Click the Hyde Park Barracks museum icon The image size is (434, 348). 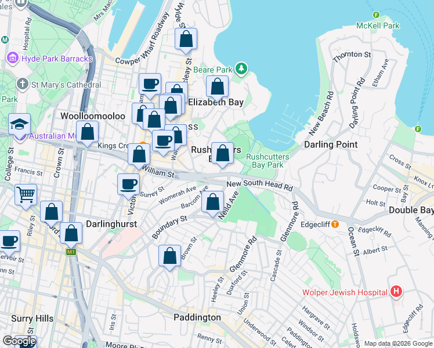[x=12, y=58]
